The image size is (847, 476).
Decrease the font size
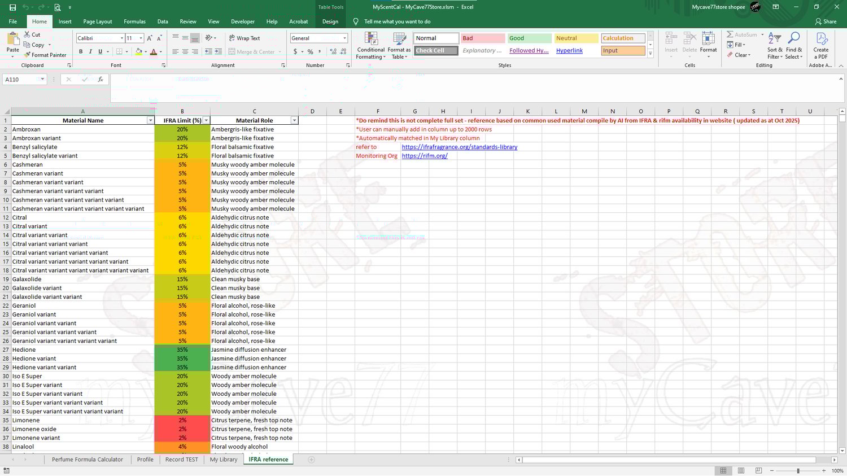point(159,38)
